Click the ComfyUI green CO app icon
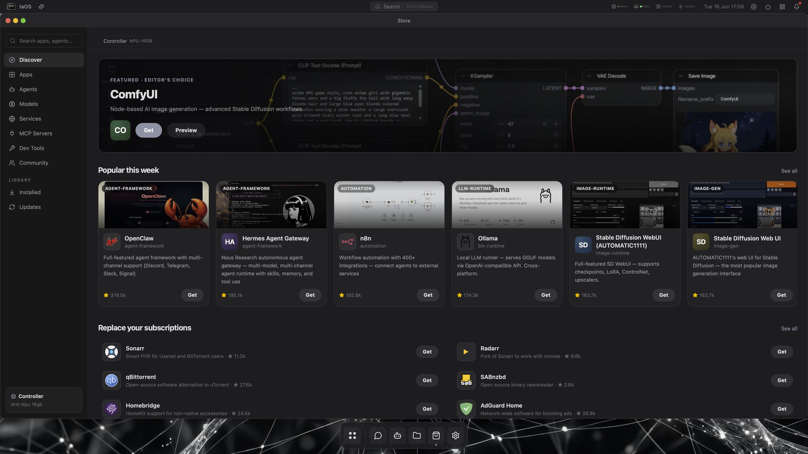This screenshot has width=808, height=454. point(120,130)
